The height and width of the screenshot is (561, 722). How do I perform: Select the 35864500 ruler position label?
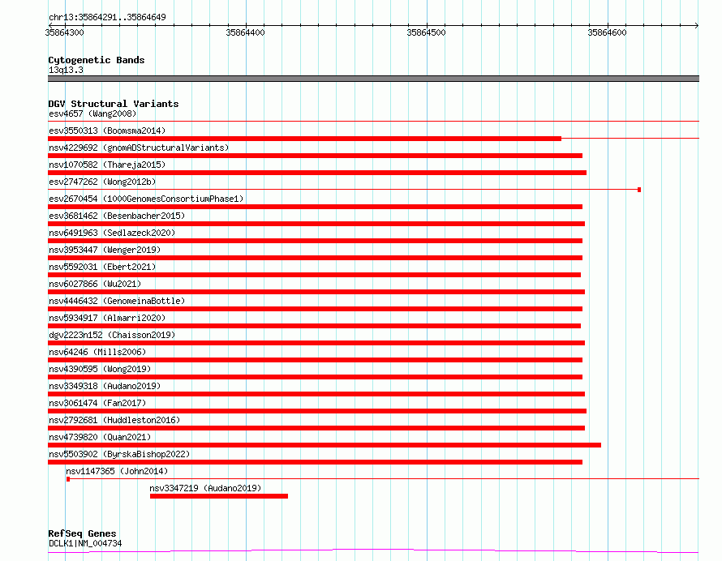click(x=427, y=32)
